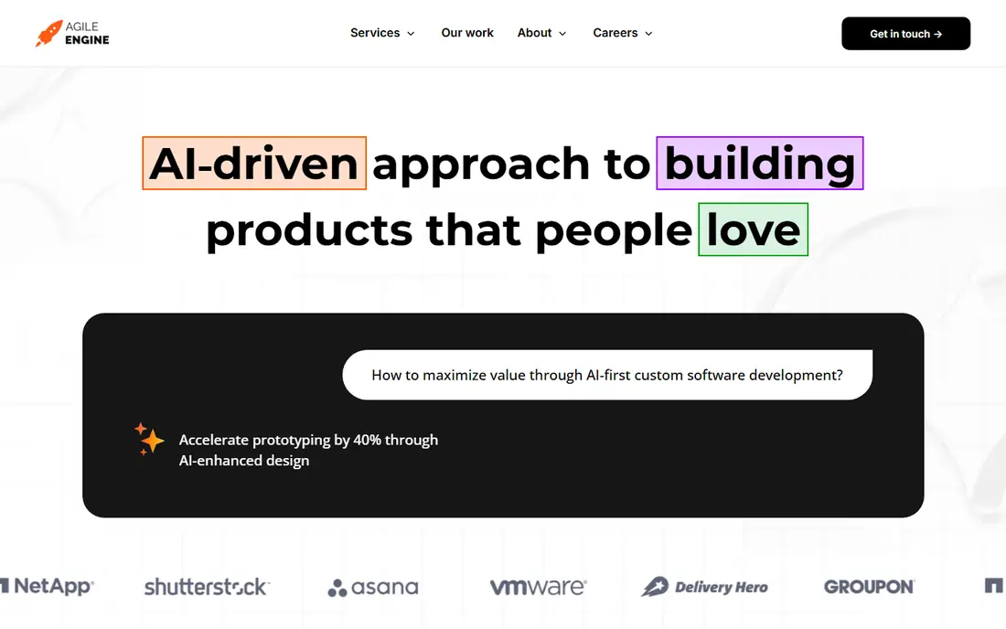Click the Shutterstock logo

pyautogui.click(x=208, y=587)
